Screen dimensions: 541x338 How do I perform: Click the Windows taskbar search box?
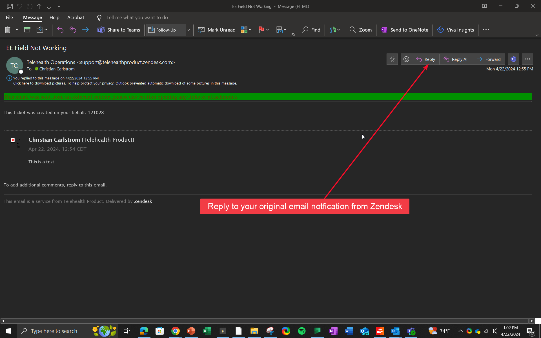(68, 331)
